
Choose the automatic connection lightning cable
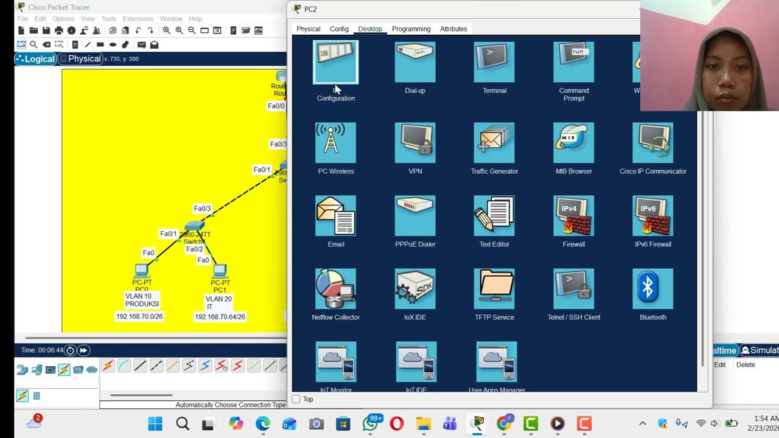click(108, 366)
